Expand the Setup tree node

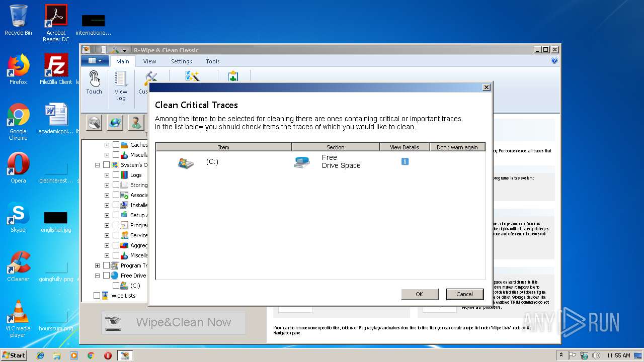point(107,215)
